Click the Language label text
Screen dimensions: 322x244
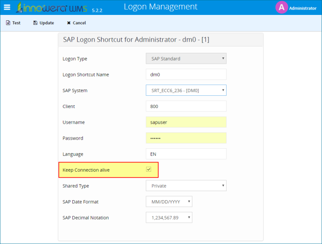73,154
